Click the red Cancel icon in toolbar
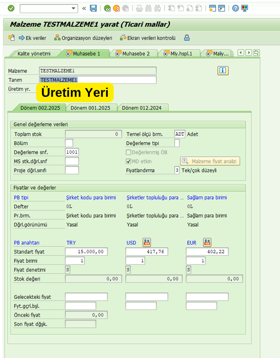Viewport: 280px width, 358px height. [125, 8]
